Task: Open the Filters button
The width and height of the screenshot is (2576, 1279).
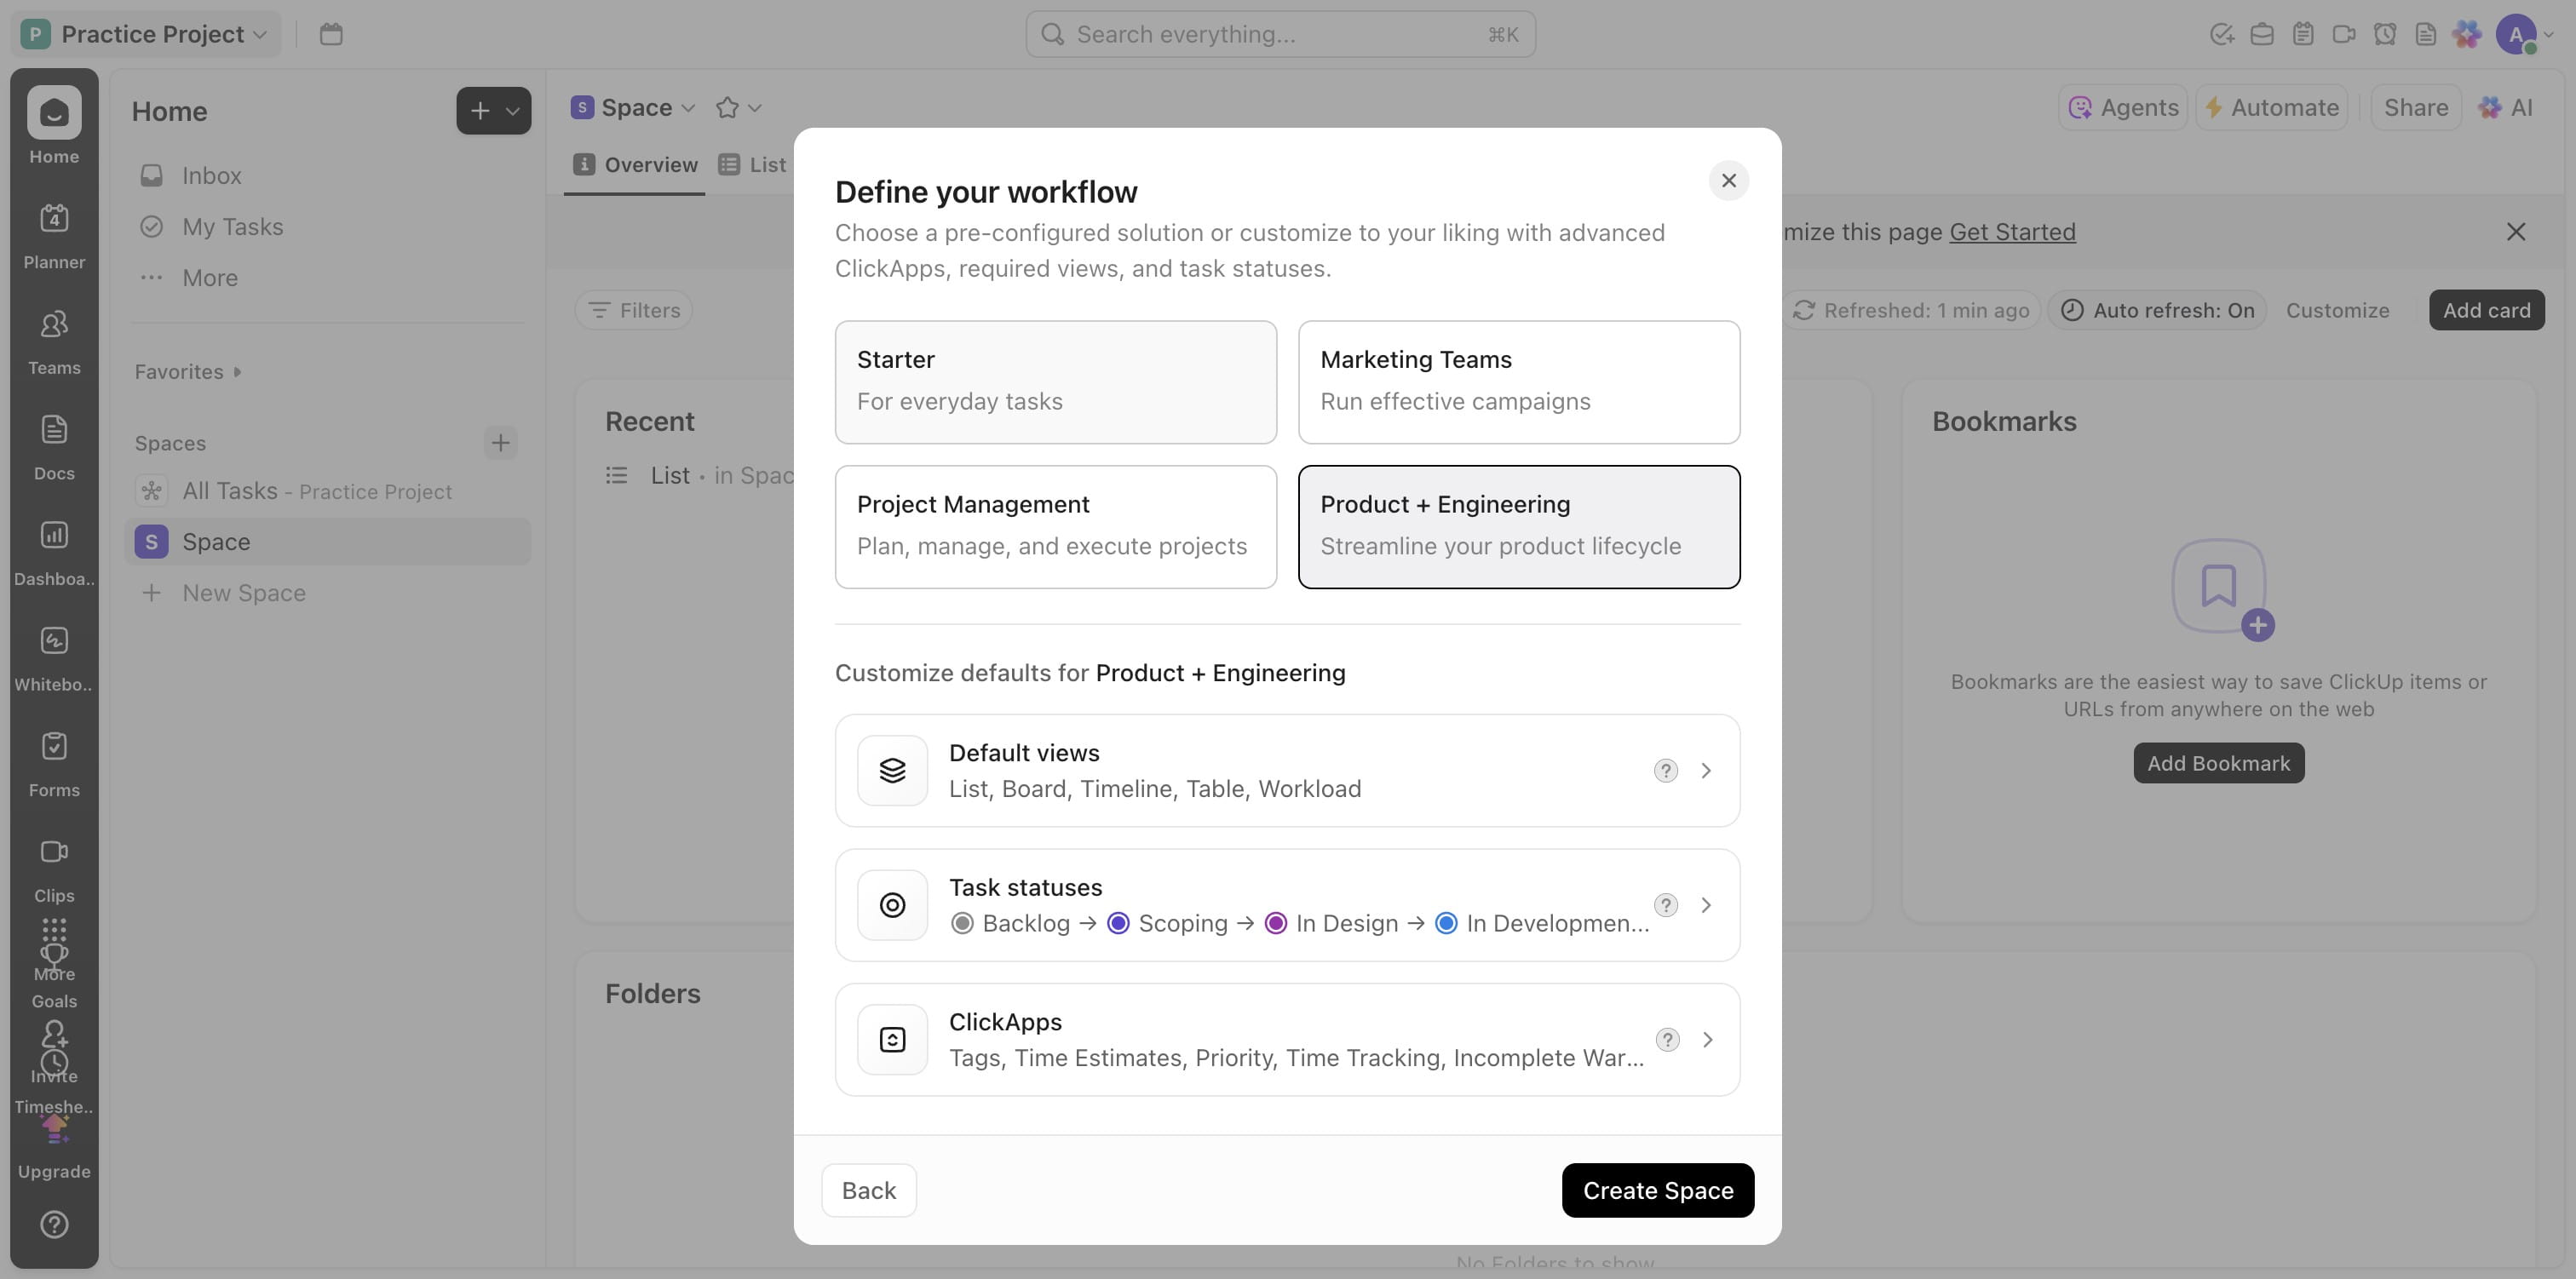Action: [634, 310]
